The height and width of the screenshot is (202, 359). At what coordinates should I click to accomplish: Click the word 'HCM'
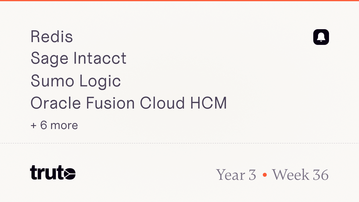click(208, 103)
